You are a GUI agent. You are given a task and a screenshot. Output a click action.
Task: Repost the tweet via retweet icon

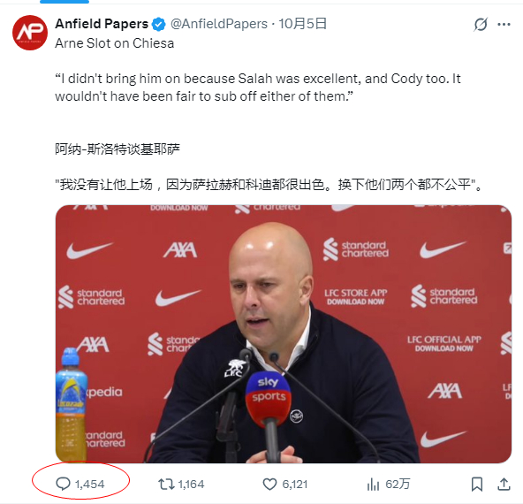pyautogui.click(x=166, y=484)
